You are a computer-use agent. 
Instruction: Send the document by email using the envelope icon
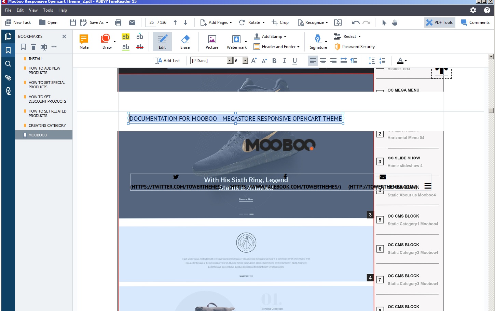click(x=132, y=23)
